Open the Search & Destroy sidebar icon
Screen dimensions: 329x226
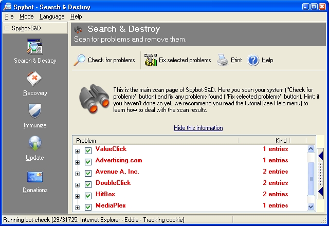click(x=34, y=47)
